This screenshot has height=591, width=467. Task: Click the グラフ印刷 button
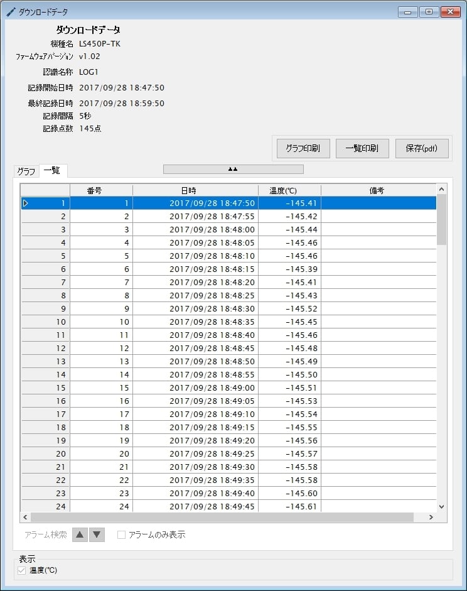click(x=303, y=148)
